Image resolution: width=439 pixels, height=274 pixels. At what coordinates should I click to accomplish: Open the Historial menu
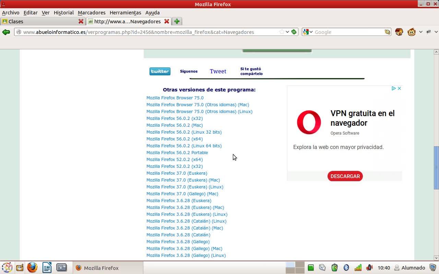64,12
